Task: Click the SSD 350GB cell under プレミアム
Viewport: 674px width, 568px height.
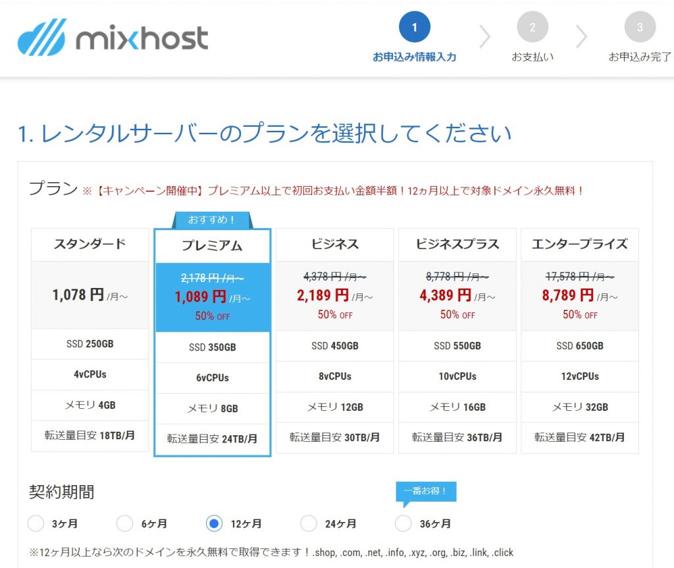Action: click(212, 346)
